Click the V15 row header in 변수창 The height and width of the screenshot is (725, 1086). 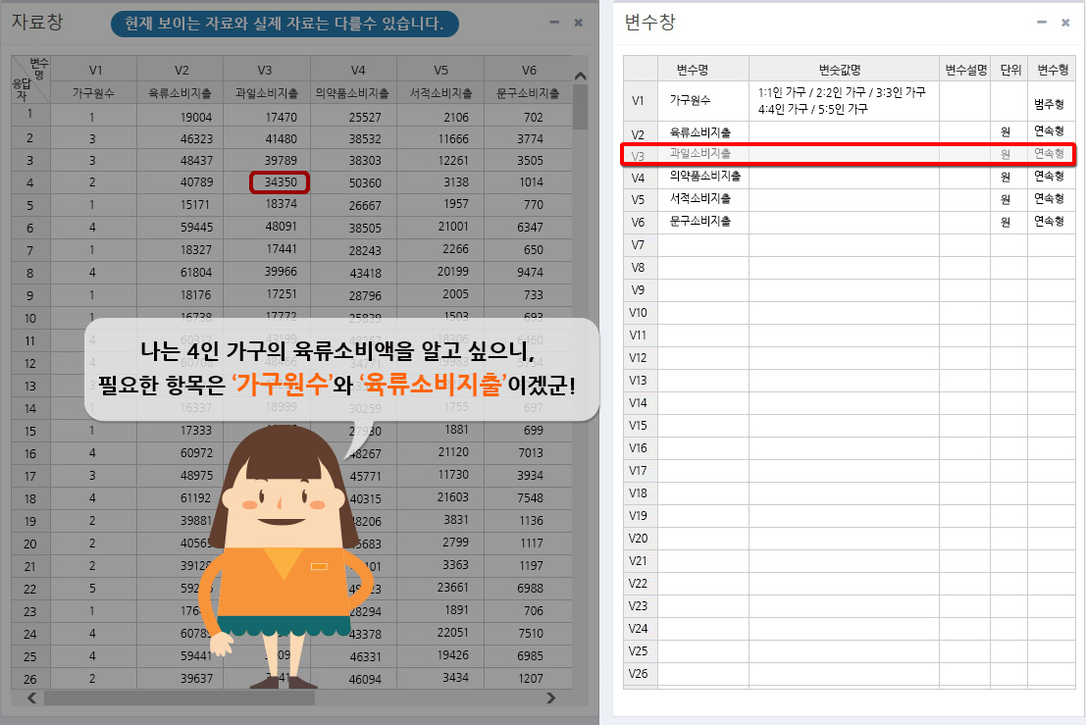(x=639, y=426)
